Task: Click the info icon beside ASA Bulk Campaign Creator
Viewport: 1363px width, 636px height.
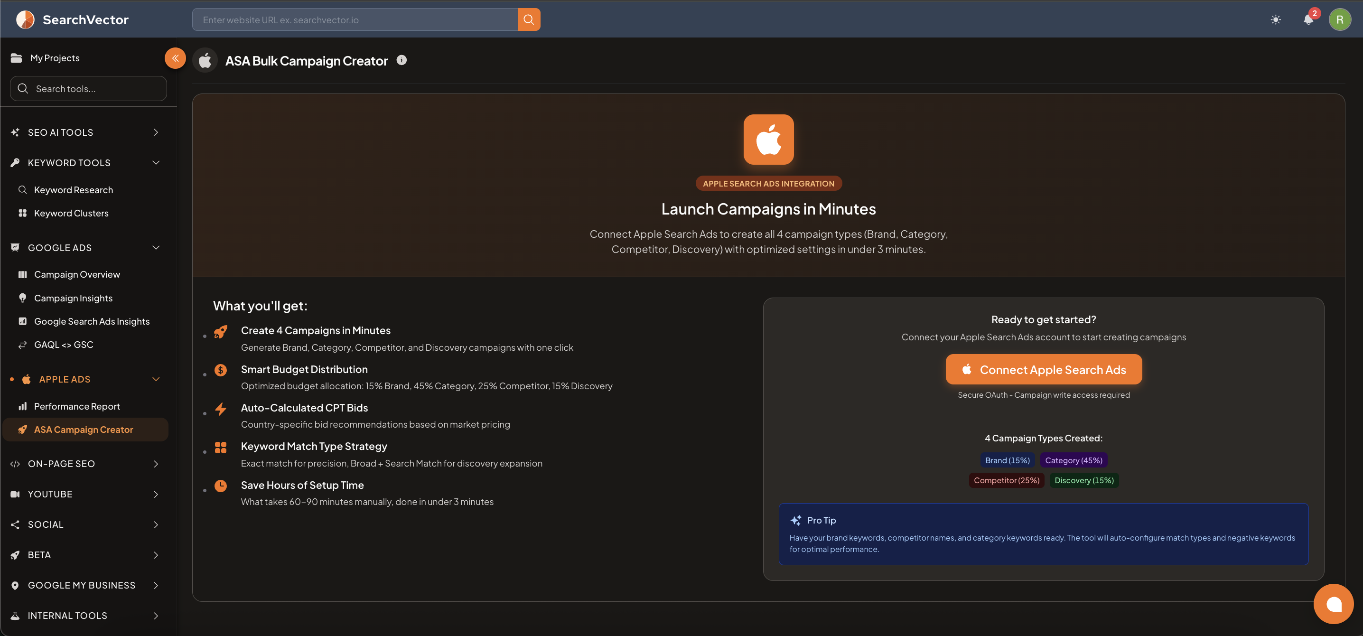Action: click(401, 60)
